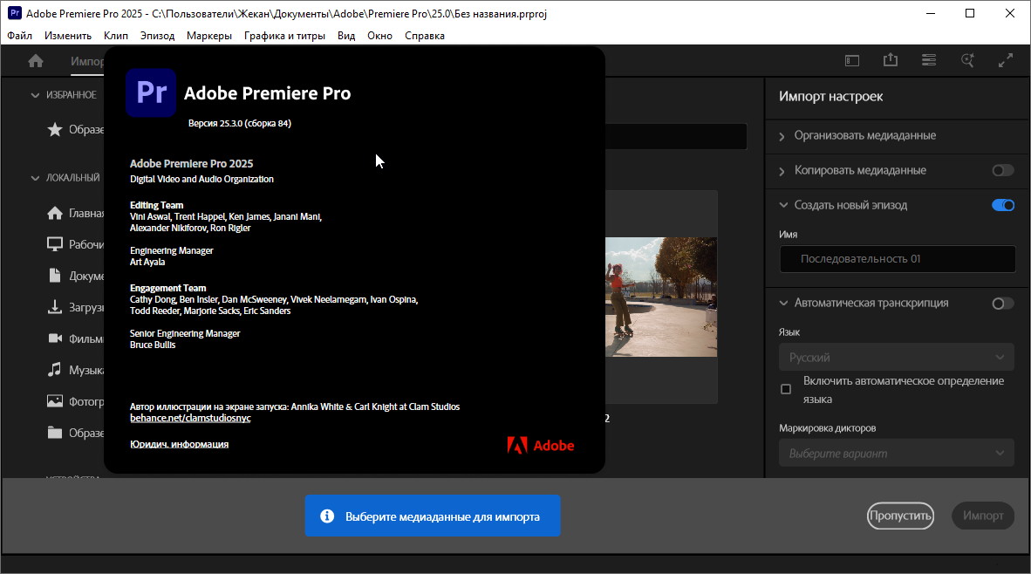This screenshot has height=574, width=1031.
Task: Click the Pr icon in title bar
Action: [x=15, y=13]
